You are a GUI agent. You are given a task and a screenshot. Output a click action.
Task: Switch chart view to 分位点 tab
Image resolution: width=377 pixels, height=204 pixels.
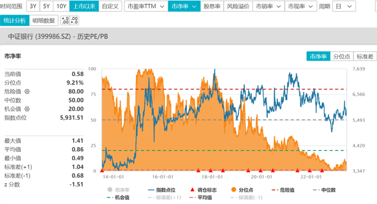(x=342, y=56)
